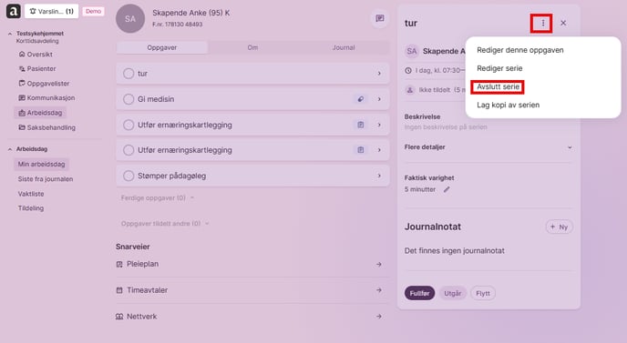This screenshot has height=343, width=627.
Task: Click the clock icon beside I dag
Action: pyautogui.click(x=408, y=71)
